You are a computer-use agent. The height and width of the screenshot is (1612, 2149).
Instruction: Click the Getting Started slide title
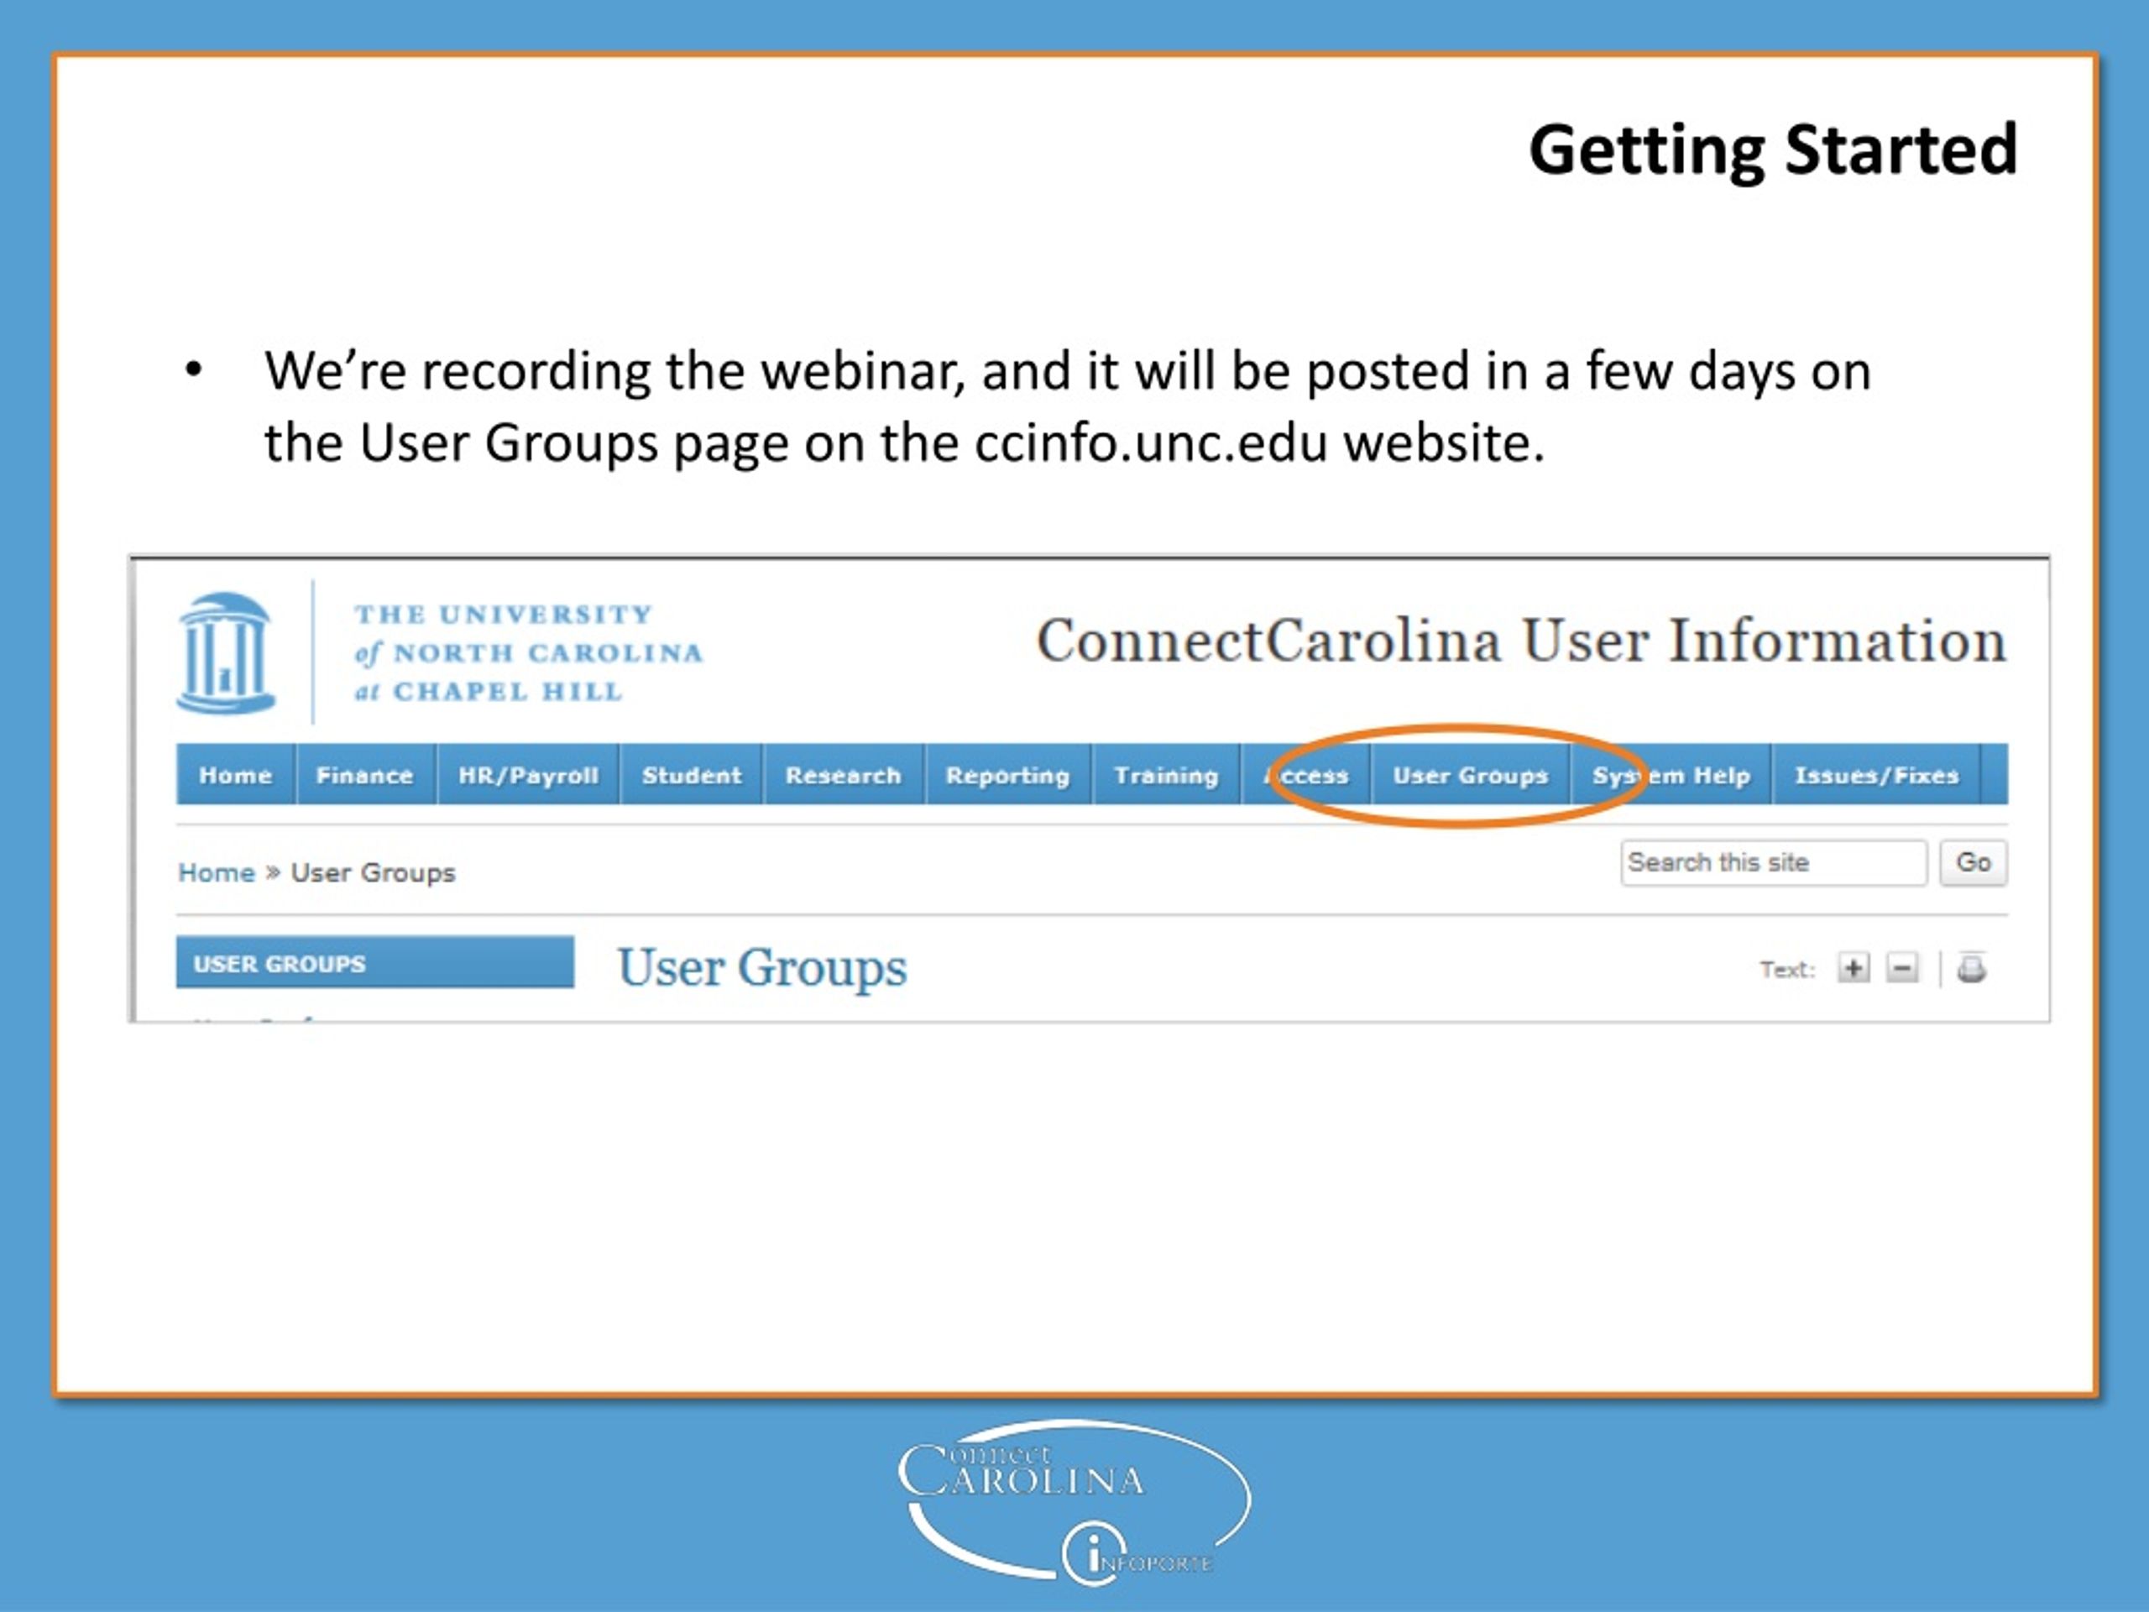(x=1774, y=149)
